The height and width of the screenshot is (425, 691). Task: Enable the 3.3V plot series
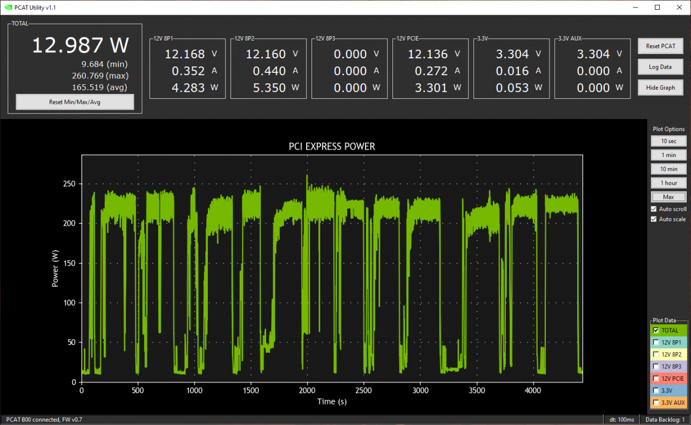(x=656, y=390)
